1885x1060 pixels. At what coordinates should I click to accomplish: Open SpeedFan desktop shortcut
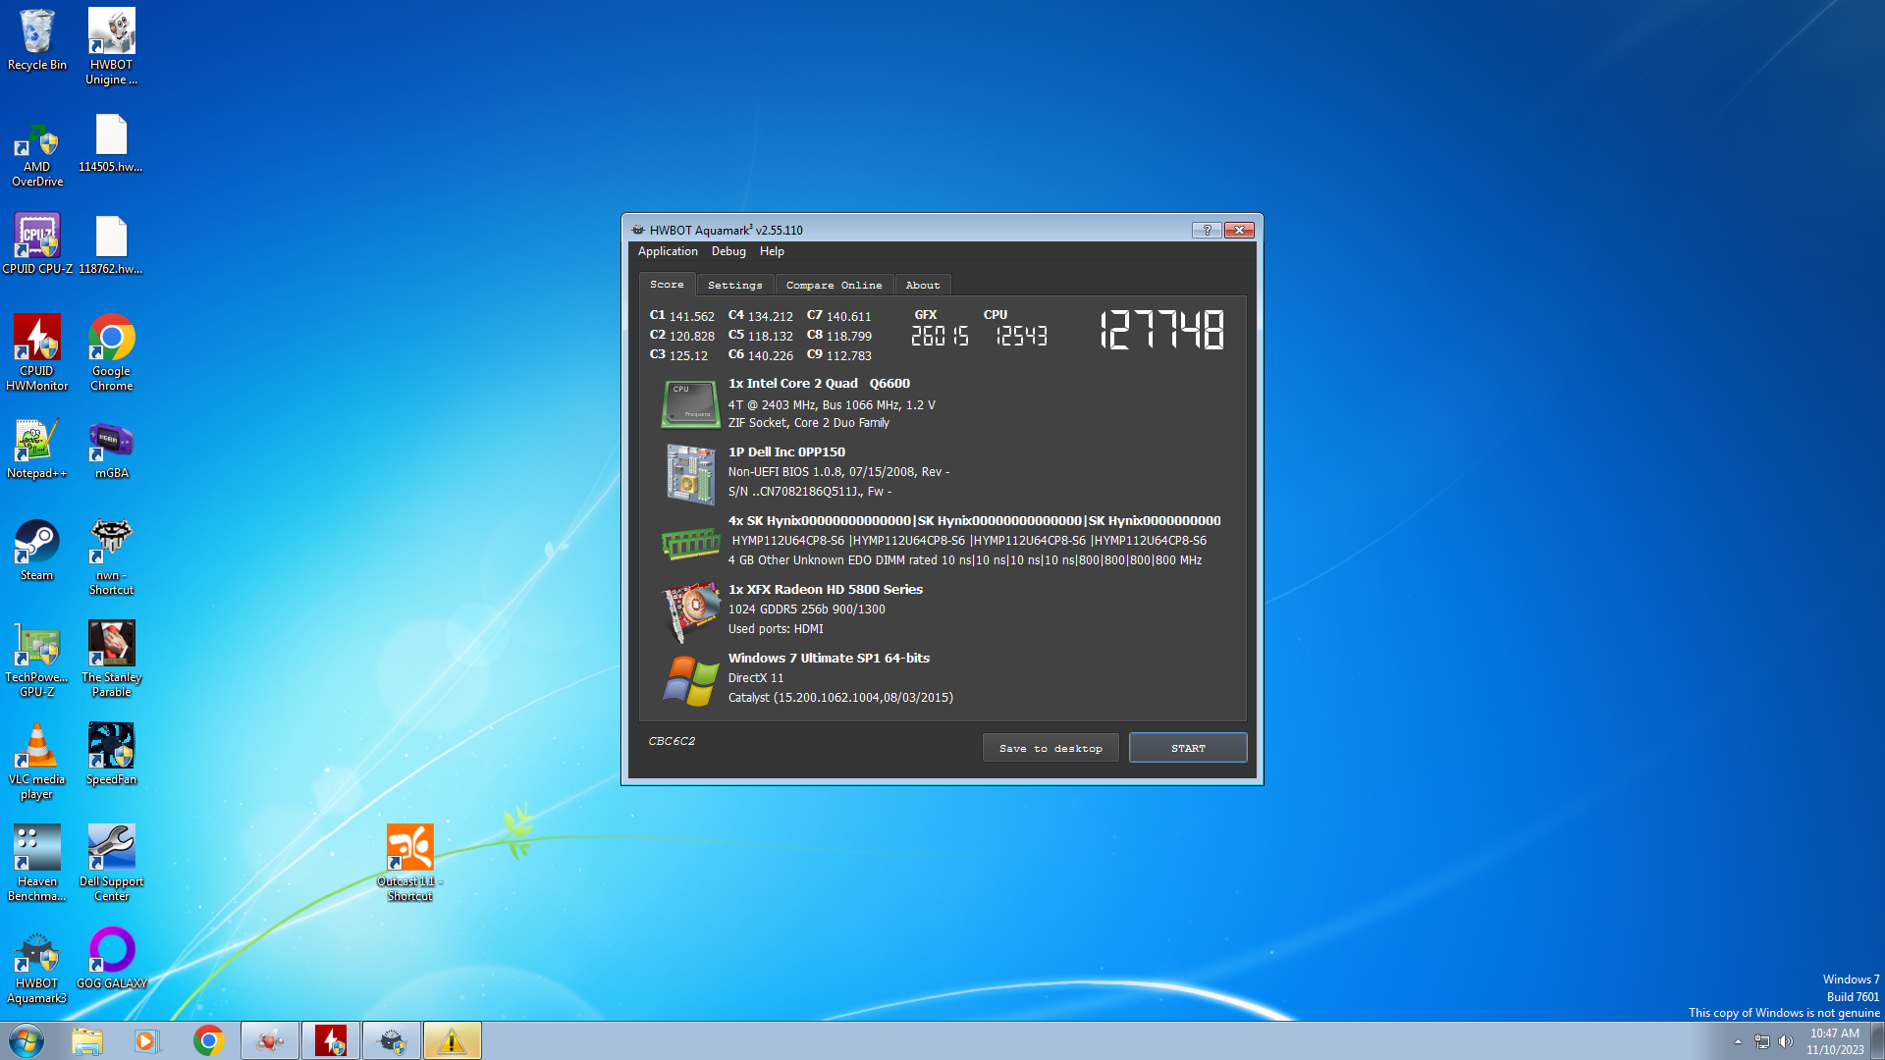click(x=111, y=754)
